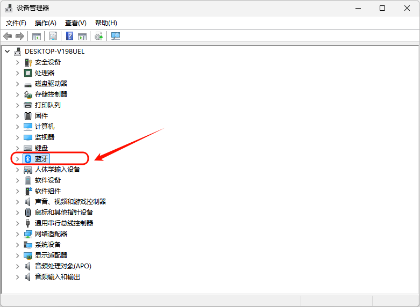
Task: Open the 查看(V) menu
Action: [75, 23]
